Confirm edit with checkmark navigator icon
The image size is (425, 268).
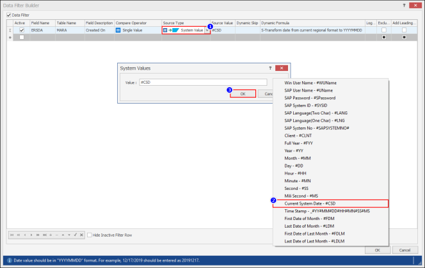(x=76, y=235)
